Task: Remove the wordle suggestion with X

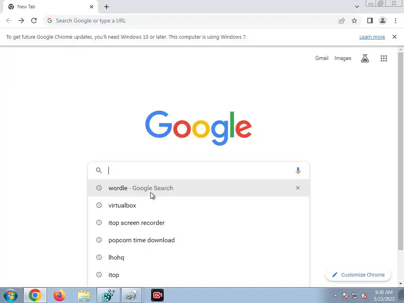Action: click(x=298, y=188)
